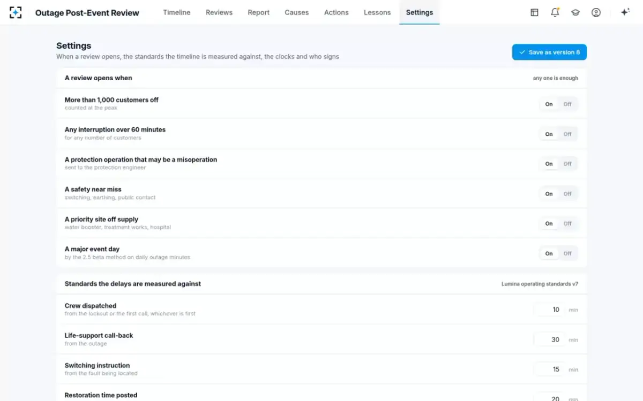The height and width of the screenshot is (401, 643).
Task: Set 'Any interruption over 60 minutes' to On
Action: 549,134
